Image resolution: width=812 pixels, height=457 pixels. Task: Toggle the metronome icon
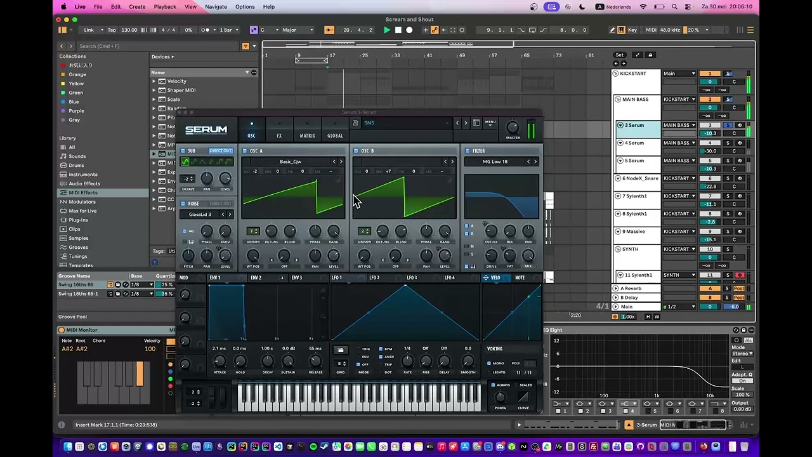point(206,30)
